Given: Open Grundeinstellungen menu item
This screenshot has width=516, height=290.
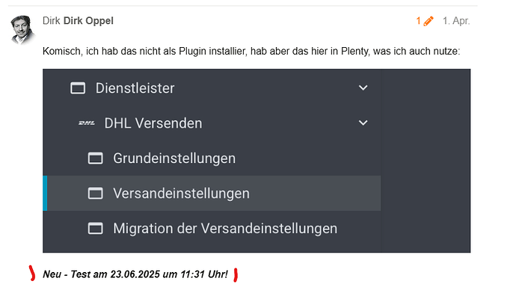Looking at the screenshot, I should 212,158.
